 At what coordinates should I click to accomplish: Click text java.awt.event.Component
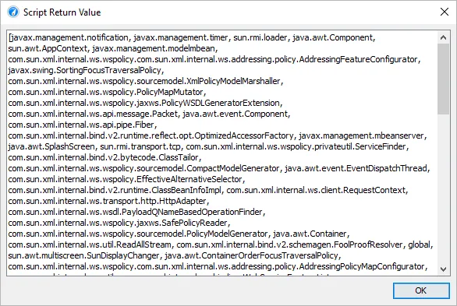pos(236,114)
